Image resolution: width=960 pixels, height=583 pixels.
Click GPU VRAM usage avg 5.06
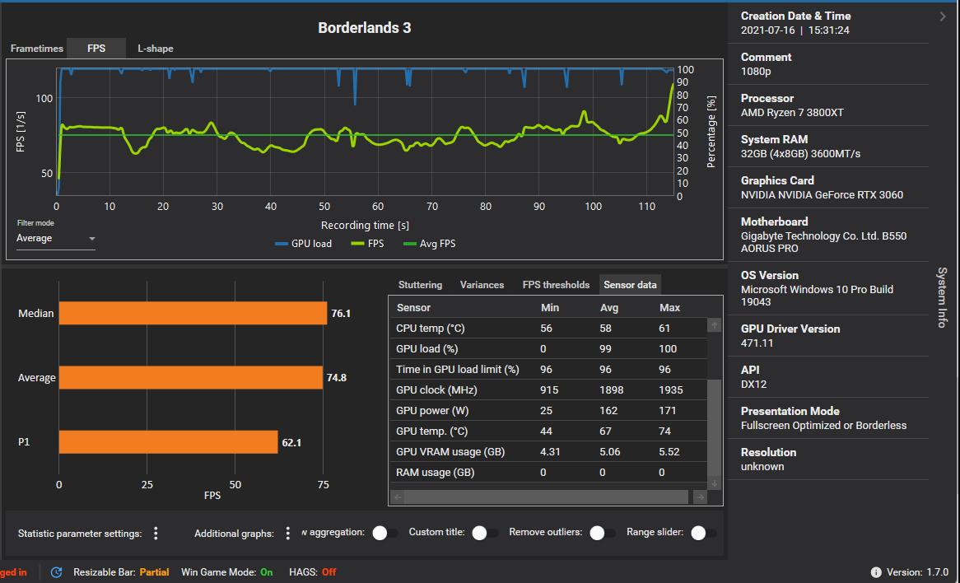click(610, 452)
